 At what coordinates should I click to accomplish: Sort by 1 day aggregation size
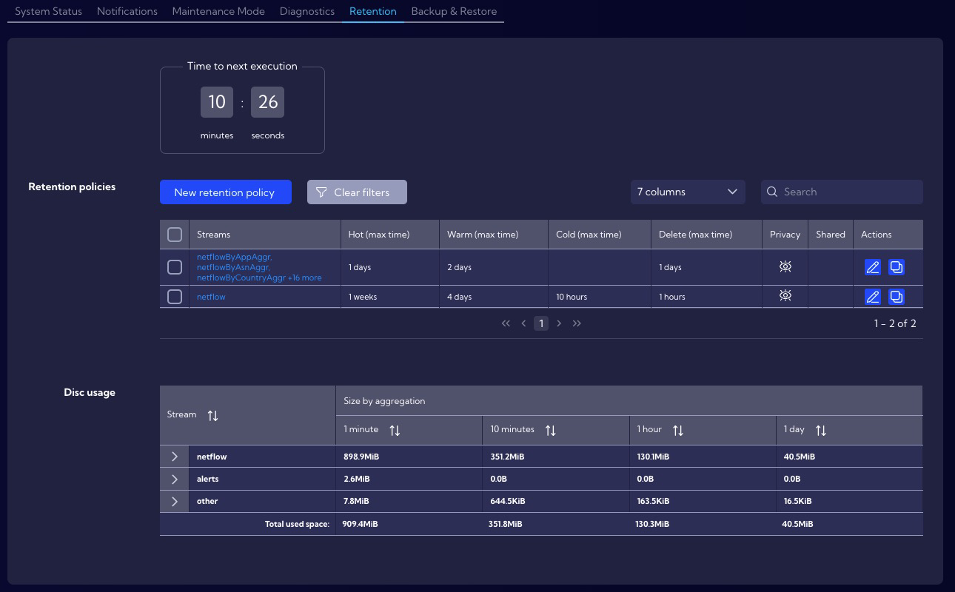coord(820,431)
